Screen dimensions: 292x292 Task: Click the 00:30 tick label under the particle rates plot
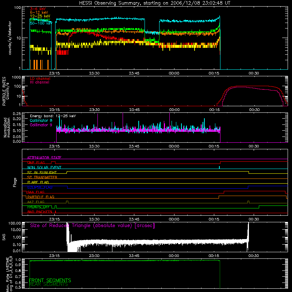click(x=254, y=110)
